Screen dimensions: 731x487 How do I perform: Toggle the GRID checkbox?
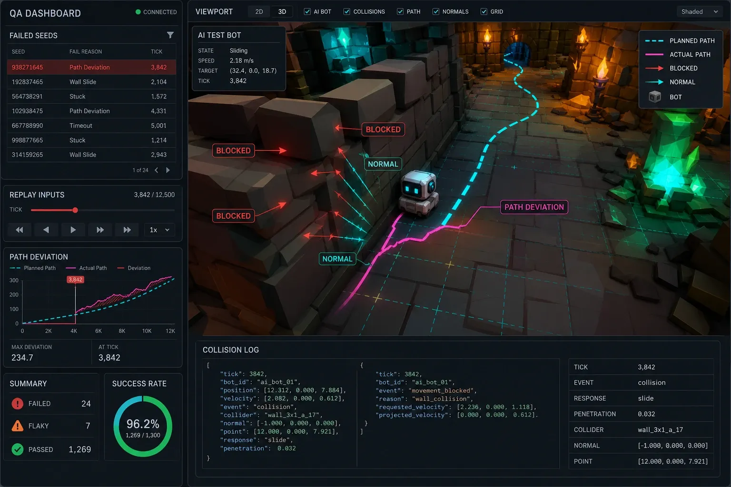point(484,11)
